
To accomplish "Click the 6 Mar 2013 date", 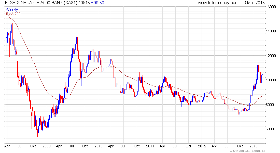I will pyautogui.click(x=254, y=3).
